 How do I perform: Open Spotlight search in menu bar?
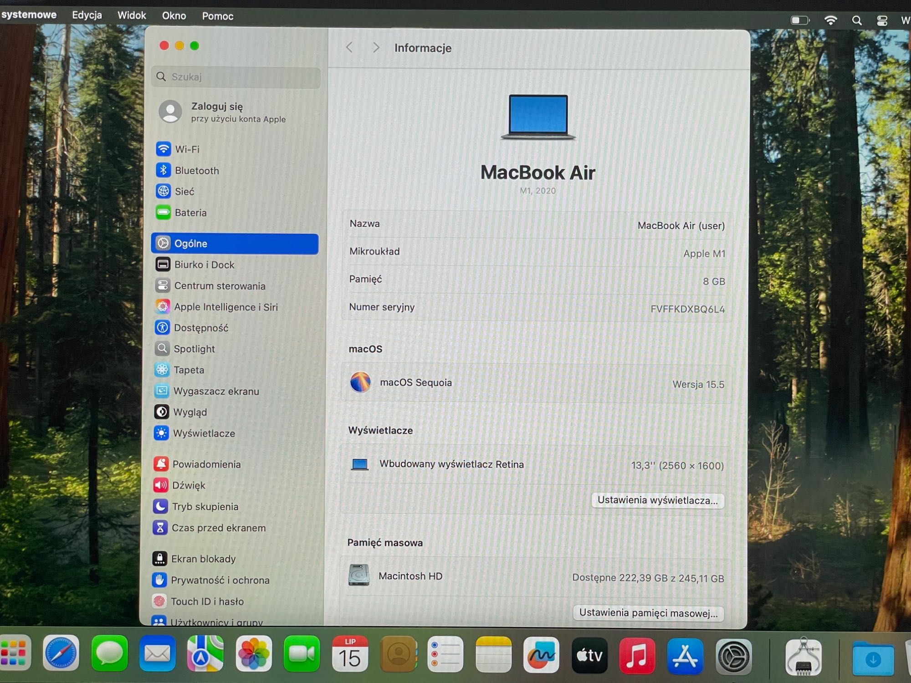856,20
